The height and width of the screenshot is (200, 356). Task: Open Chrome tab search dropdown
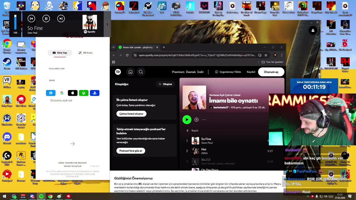pyautogui.click(x=113, y=47)
